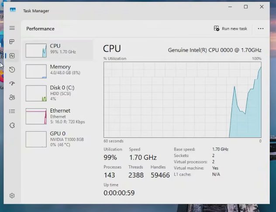Click the Memory mini graph thumbnail
The height and width of the screenshot is (212, 276).
[x=36, y=72]
